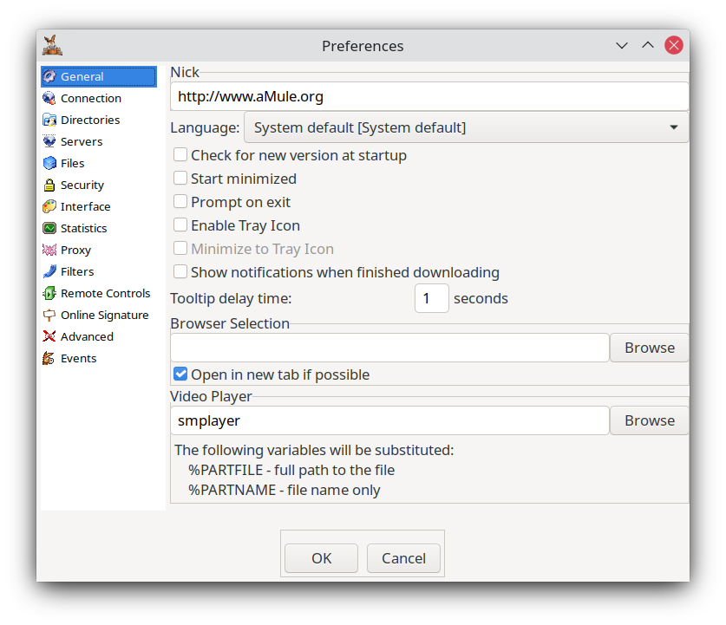Confirm preferences with OK
The width and height of the screenshot is (726, 625).
click(321, 558)
